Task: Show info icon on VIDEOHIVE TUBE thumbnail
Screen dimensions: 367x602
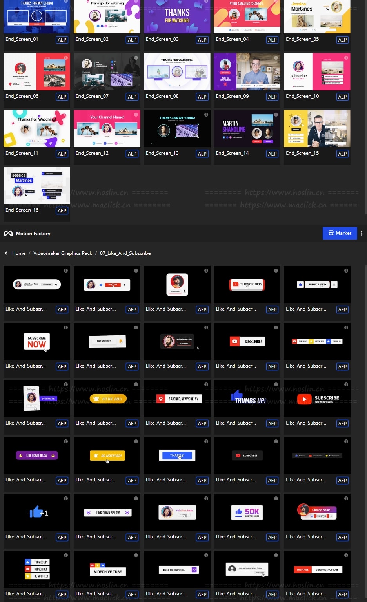Action: pyautogui.click(x=136, y=555)
